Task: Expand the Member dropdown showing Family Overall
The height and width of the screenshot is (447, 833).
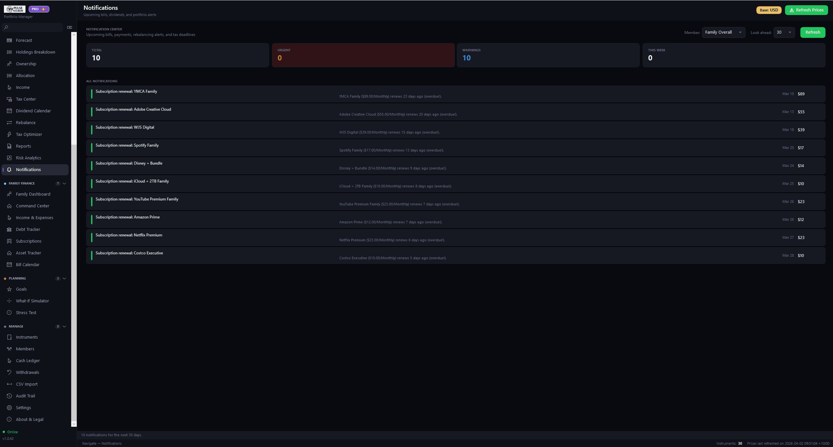Action: (723, 32)
